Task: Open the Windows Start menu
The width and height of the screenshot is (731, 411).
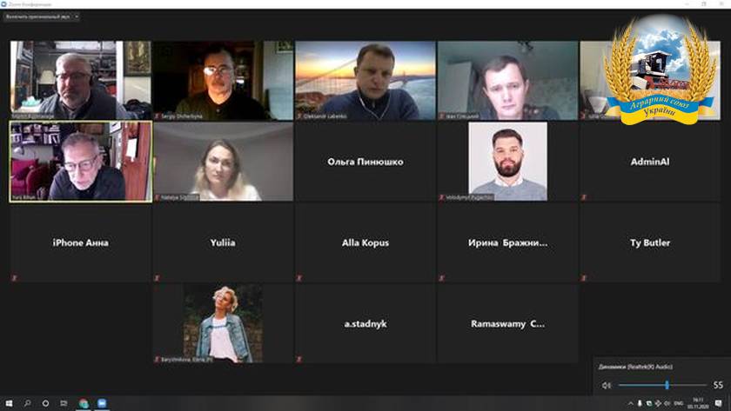Action: pos(9,403)
